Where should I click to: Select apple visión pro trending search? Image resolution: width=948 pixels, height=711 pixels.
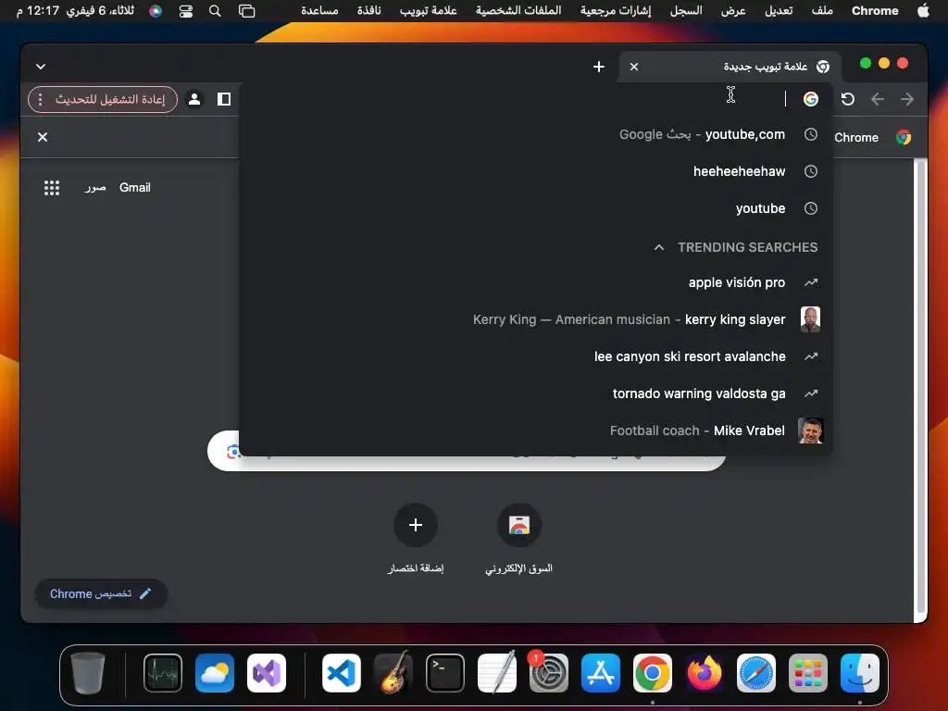[x=536, y=282]
